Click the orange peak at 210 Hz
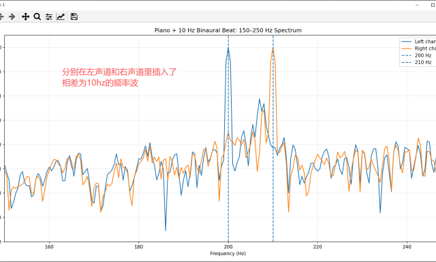 272,50
